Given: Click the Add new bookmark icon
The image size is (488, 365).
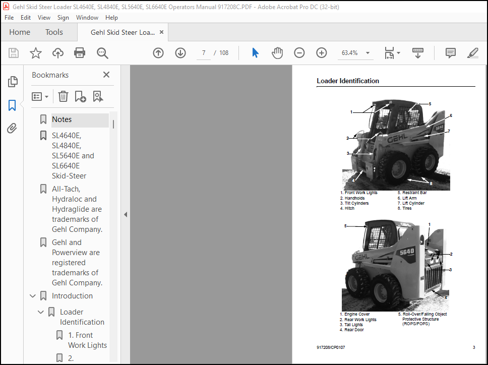Looking at the screenshot, I should (80, 96).
